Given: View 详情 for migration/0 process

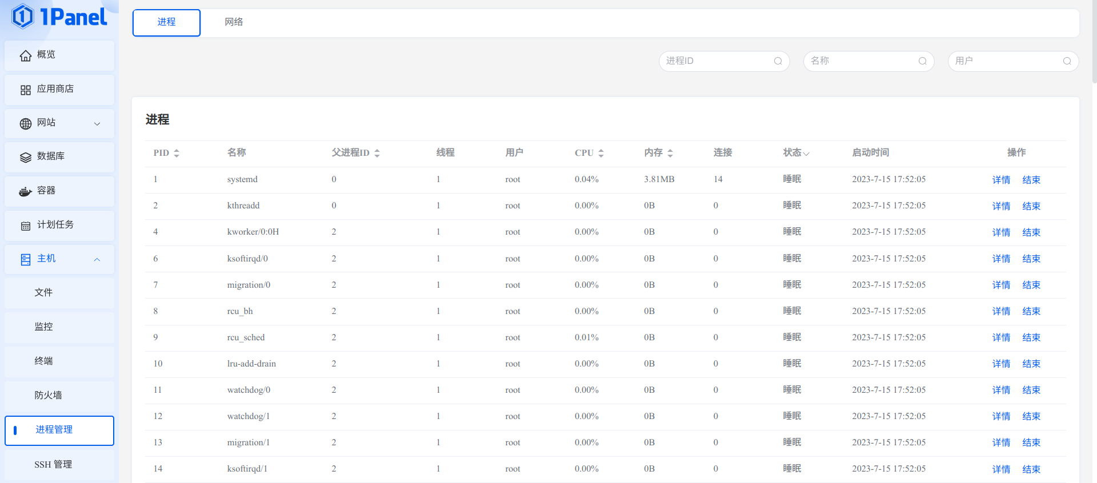Looking at the screenshot, I should point(1001,285).
